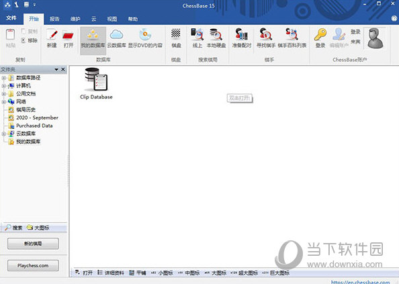The image size is (399, 284).
Task: Click the Playchess.com button
Action: [x=33, y=265]
